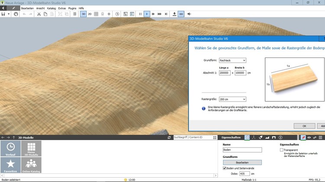The image size is (325, 182).
Task: Open the Favoriten star tile
Action: [x=10, y=165]
